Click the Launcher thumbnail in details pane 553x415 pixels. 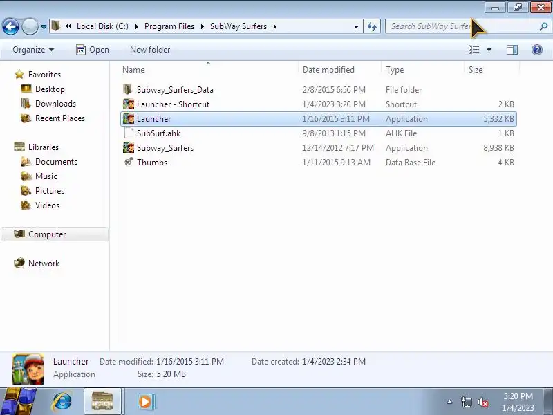click(28, 369)
